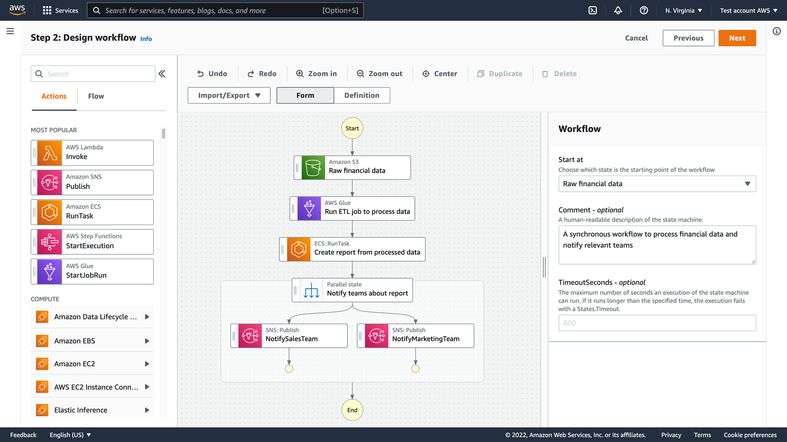This screenshot has width=787, height=442.
Task: Open the Import/Export dropdown
Action: click(x=229, y=95)
